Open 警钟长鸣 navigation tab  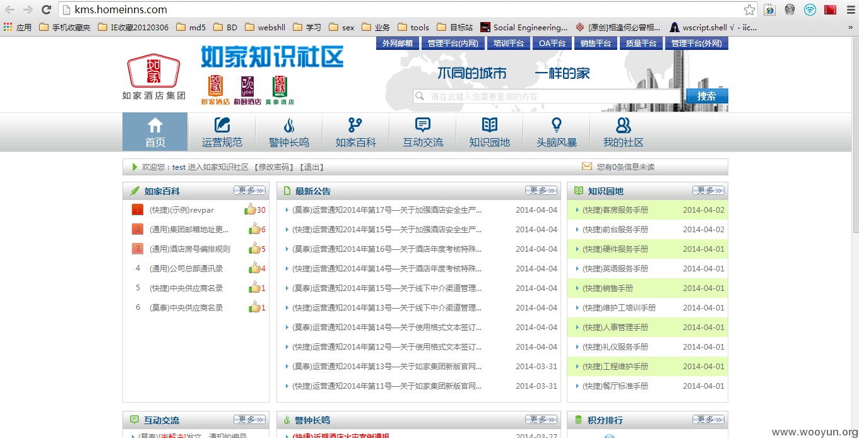coord(289,132)
